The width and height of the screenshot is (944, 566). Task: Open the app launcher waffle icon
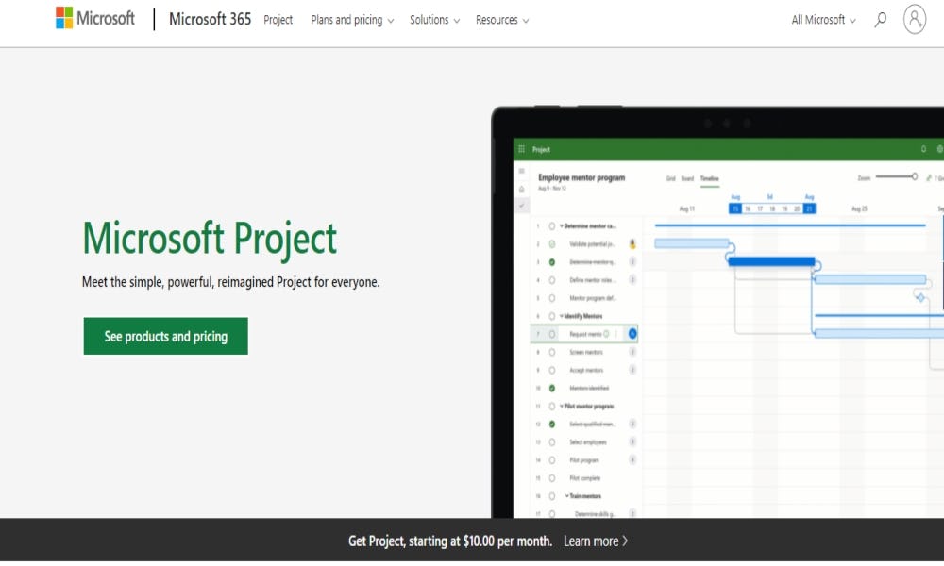pos(521,149)
